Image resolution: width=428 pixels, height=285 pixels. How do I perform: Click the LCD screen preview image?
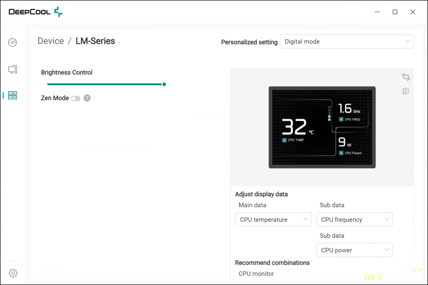pos(322,127)
